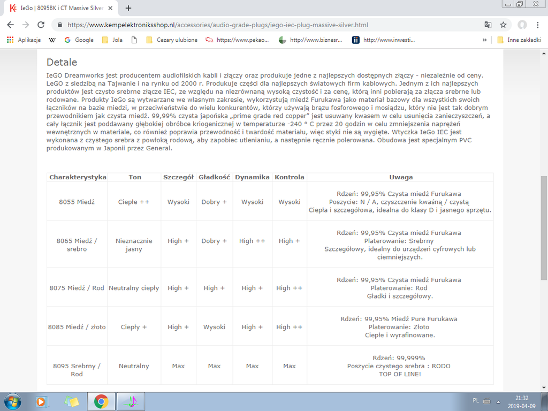Open the Cezary ulubione bookmarks folder

pyautogui.click(x=172, y=40)
